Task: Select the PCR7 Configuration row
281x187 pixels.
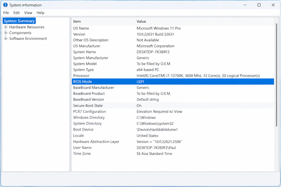Action: coord(173,111)
